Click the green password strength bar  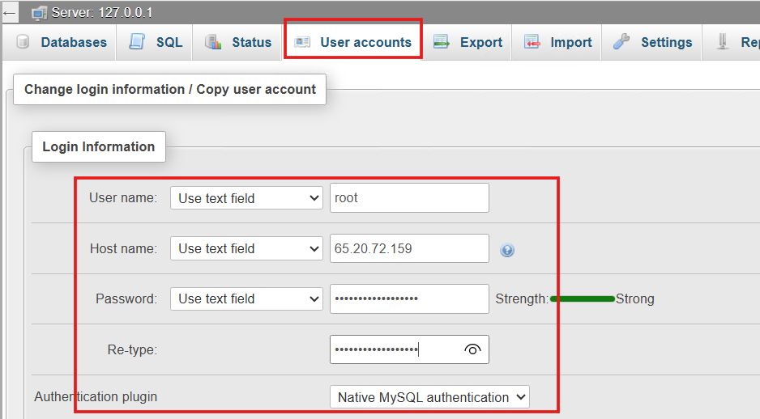[582, 299]
